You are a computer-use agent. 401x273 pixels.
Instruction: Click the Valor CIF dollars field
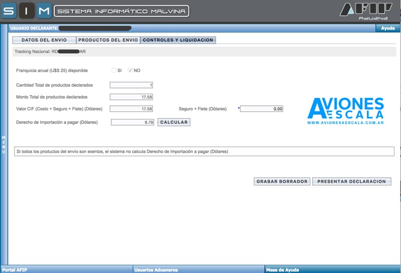tap(131, 109)
